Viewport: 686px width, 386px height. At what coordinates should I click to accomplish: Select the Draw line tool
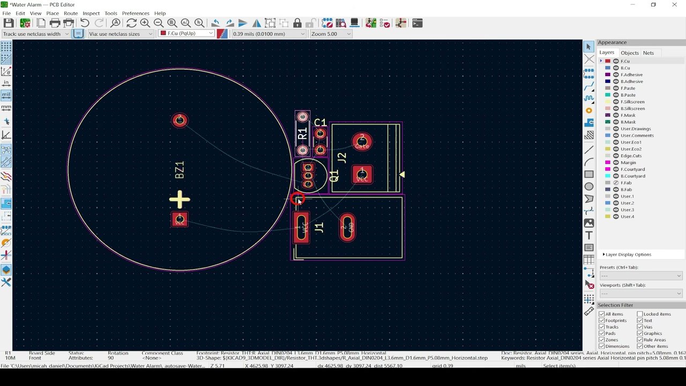tap(588, 150)
